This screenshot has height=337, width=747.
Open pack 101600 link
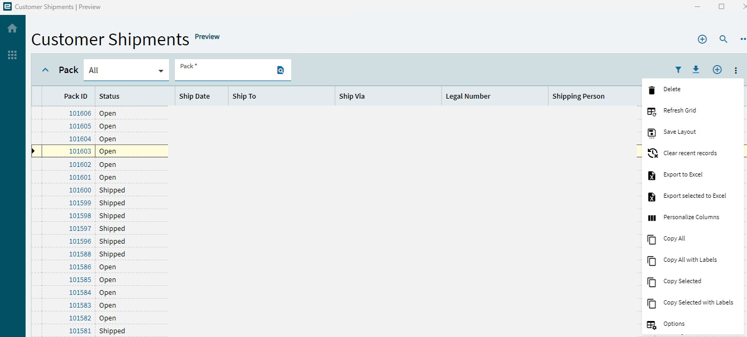tap(80, 190)
